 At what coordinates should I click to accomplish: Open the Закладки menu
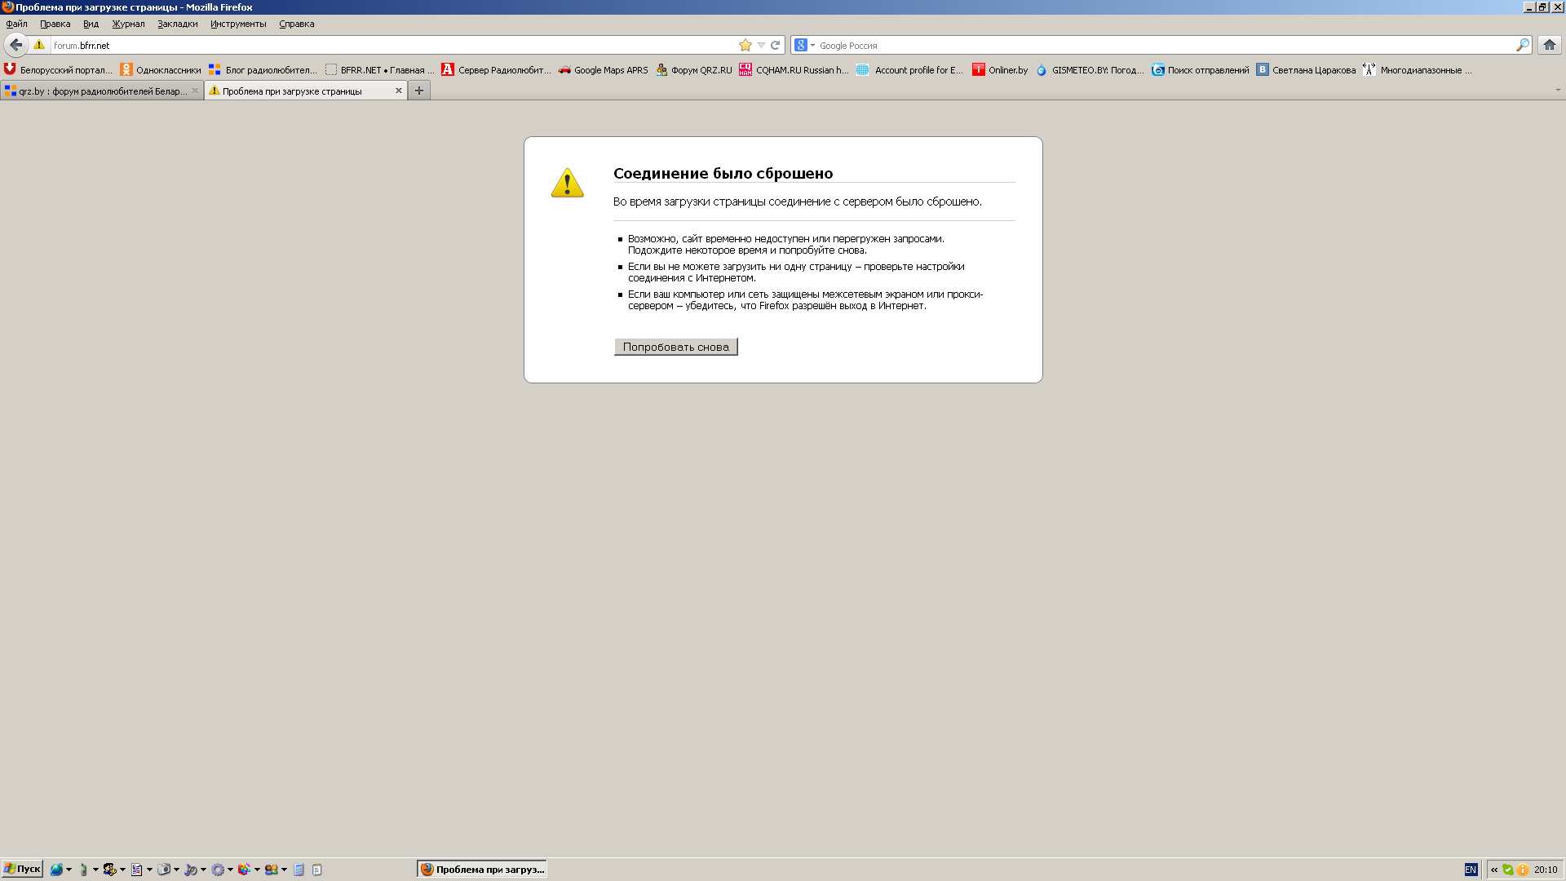coord(177,24)
